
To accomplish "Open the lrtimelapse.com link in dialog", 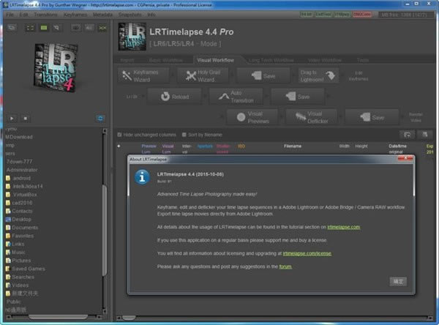I will point(344,227).
